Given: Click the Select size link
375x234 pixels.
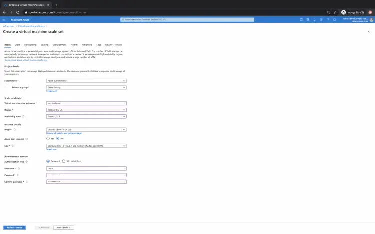Looking at the screenshot, I should [51, 149].
